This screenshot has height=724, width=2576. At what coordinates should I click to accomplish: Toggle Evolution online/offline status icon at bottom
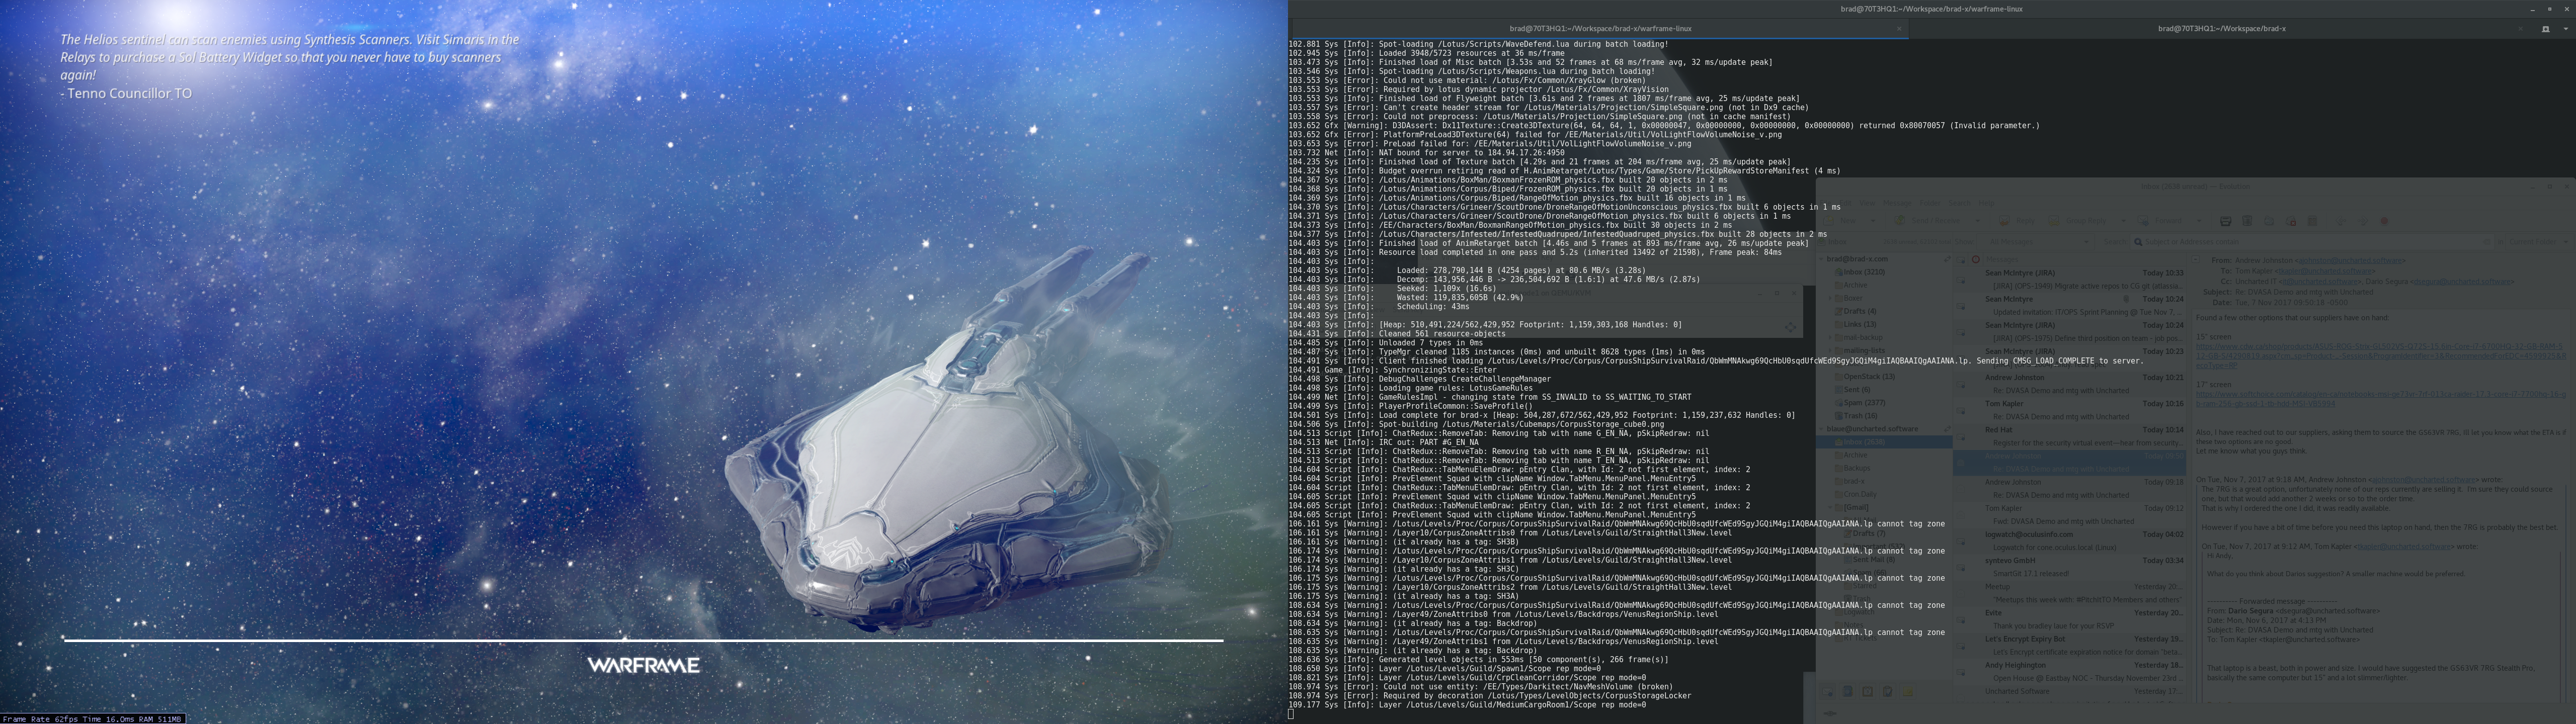1830,714
